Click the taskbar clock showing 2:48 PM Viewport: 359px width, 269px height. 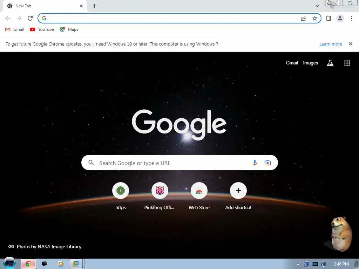pos(341,264)
